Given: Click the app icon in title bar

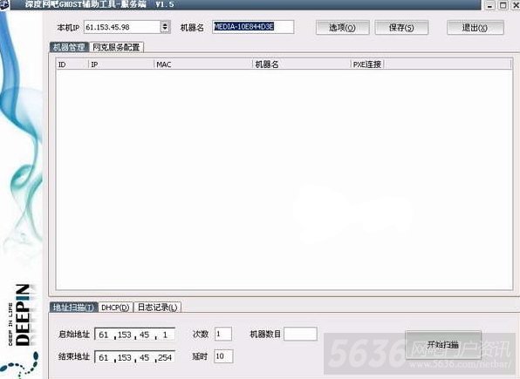Looking at the screenshot, I should (4, 4).
